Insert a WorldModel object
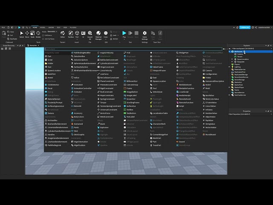273x205 pixels. coord(209,135)
